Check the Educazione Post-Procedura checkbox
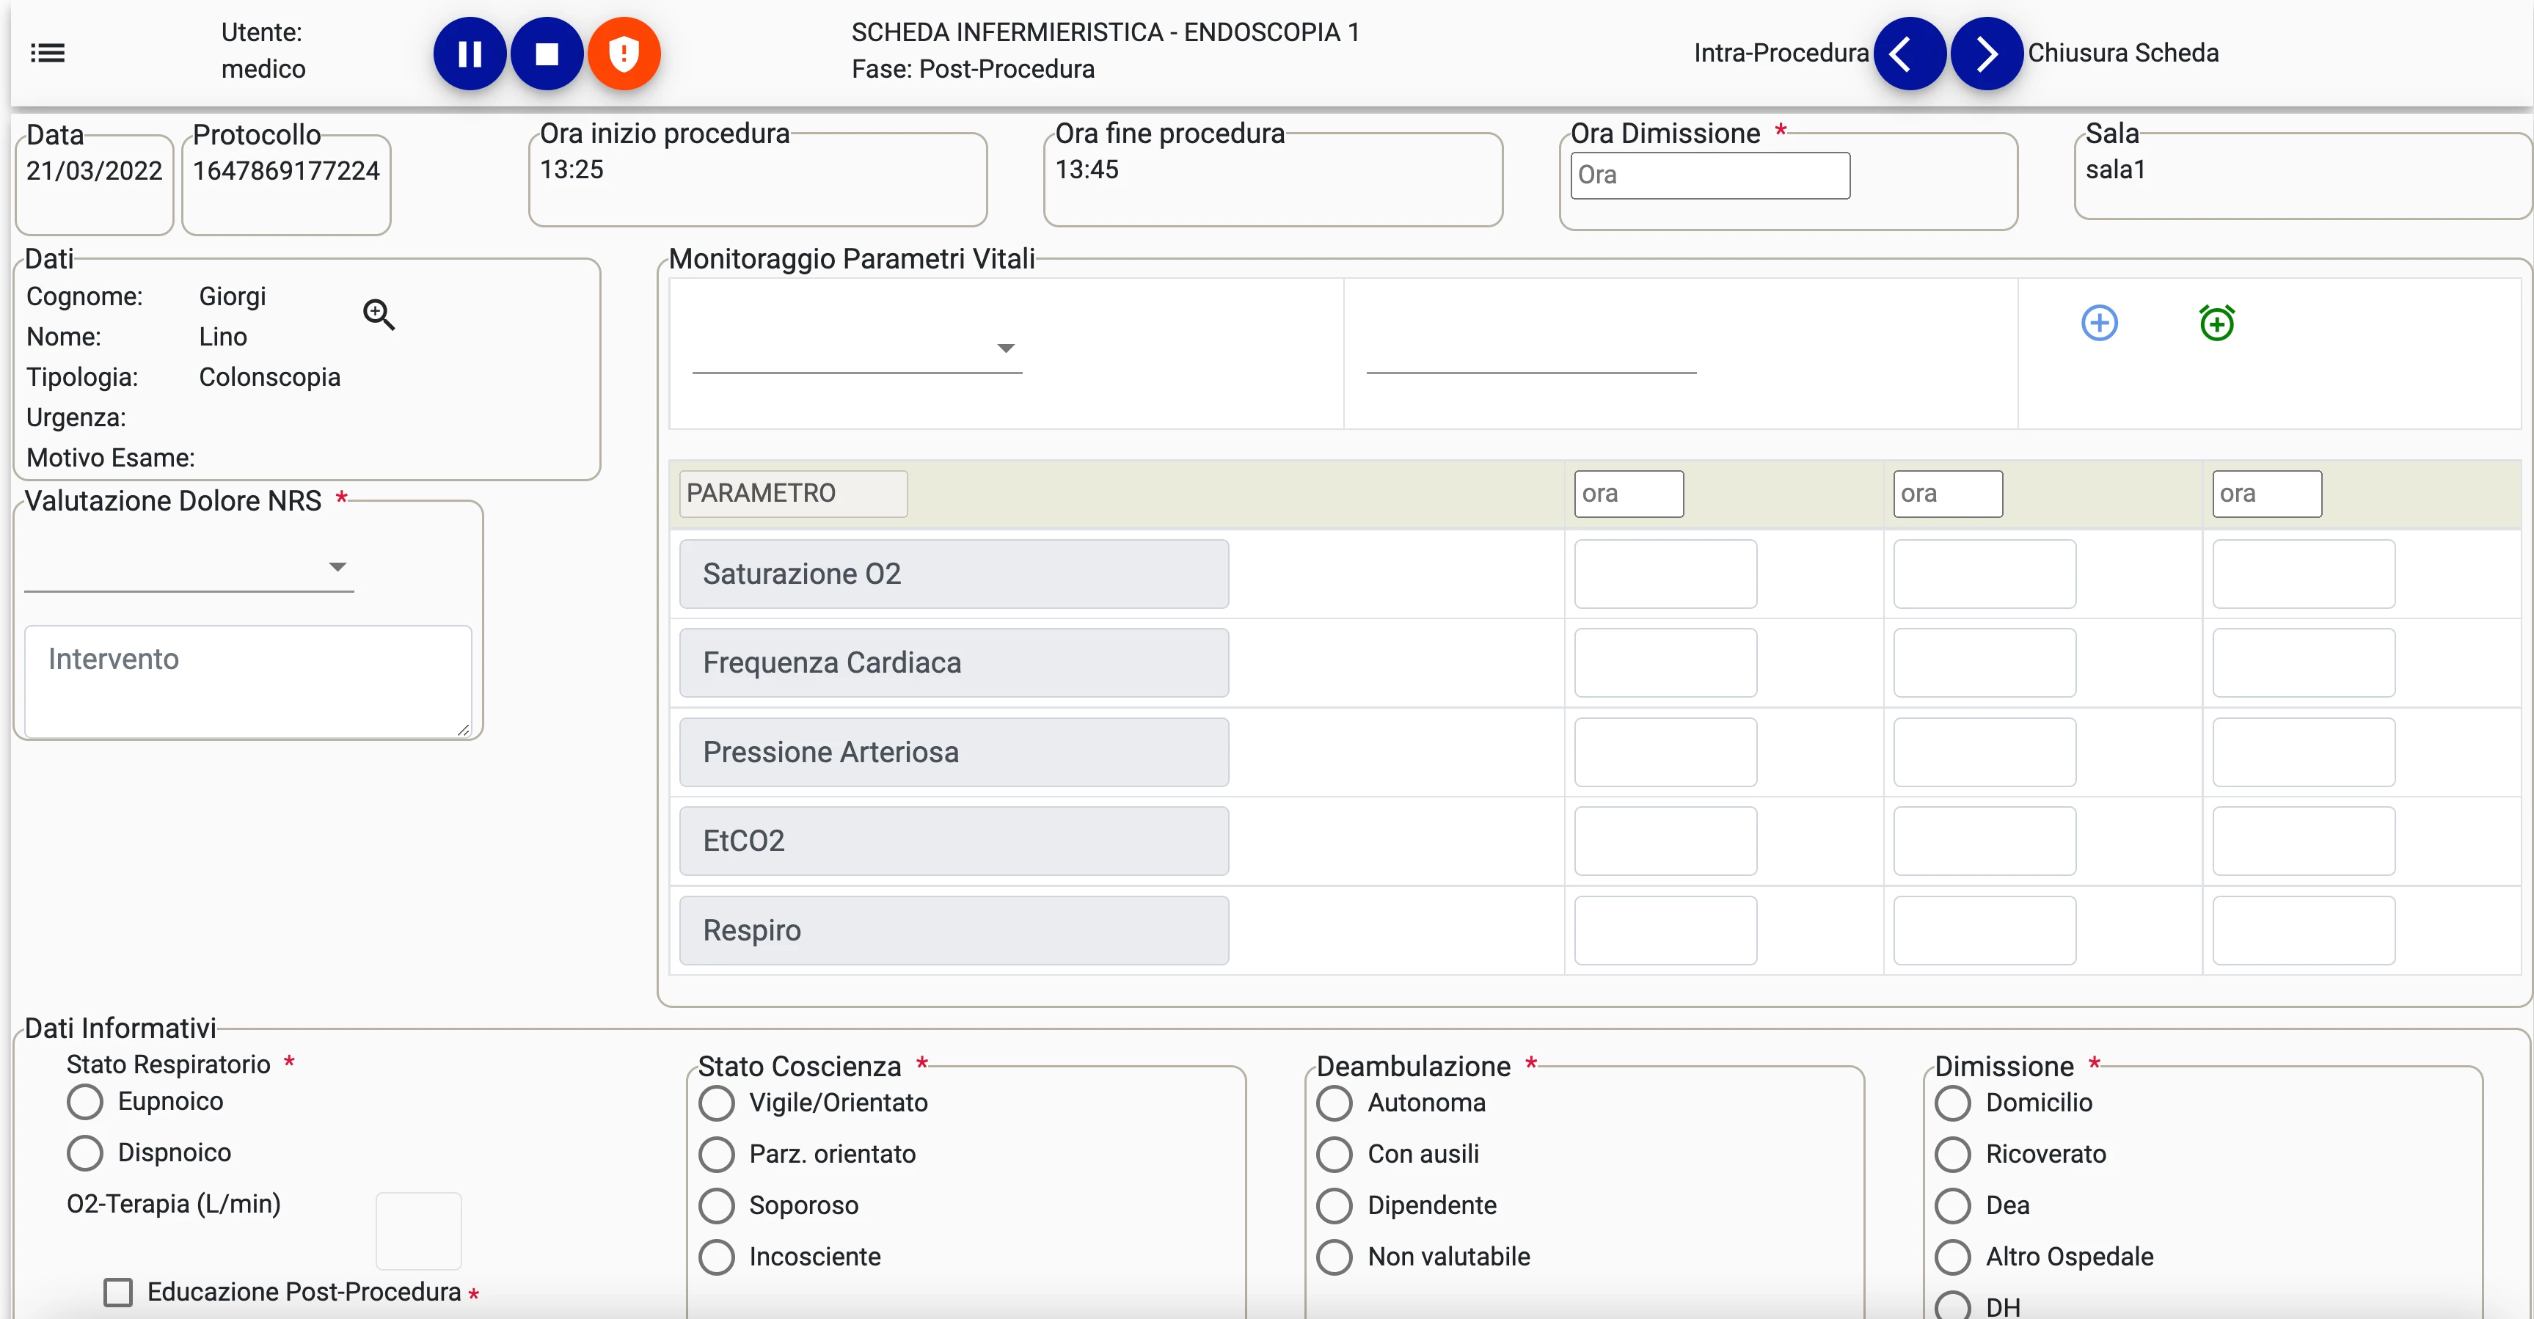The image size is (2534, 1319). pos(118,1293)
